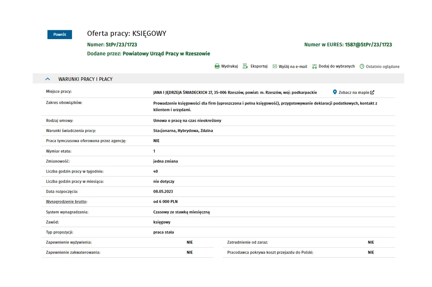
Task: Click the value nie dotyczy
Action: point(164,182)
